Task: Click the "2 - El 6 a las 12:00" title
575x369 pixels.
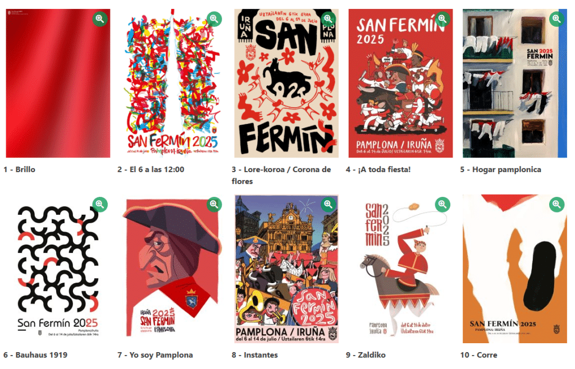Action: click(x=151, y=169)
